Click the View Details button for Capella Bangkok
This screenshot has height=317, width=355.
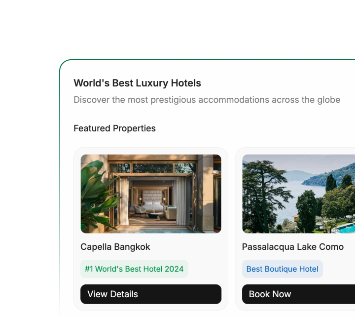151,294
